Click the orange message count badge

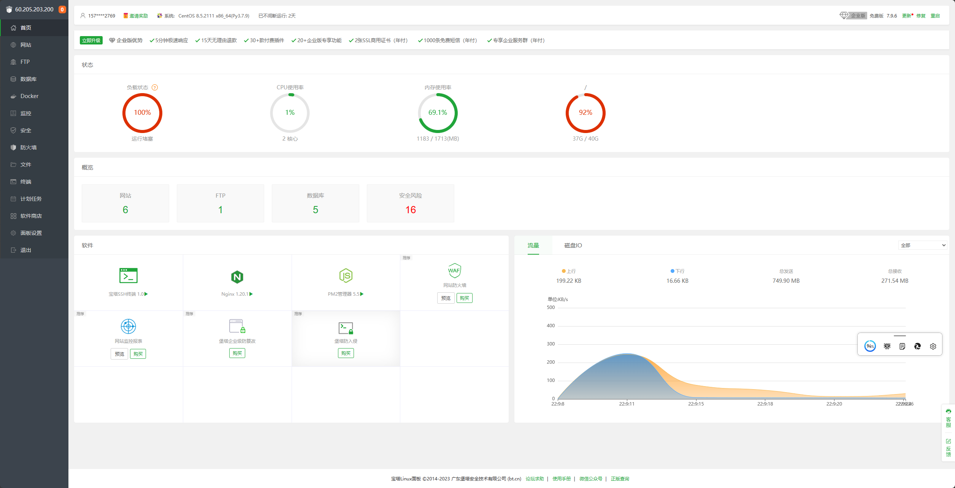pyautogui.click(x=62, y=10)
